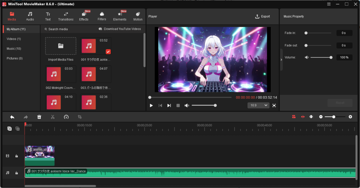This screenshot has width=360, height=188.
Task: Open the 16:9 aspect ratio dropdown
Action: click(258, 105)
